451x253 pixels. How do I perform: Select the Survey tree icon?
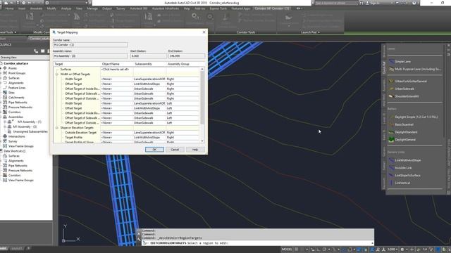click(x=5, y=141)
